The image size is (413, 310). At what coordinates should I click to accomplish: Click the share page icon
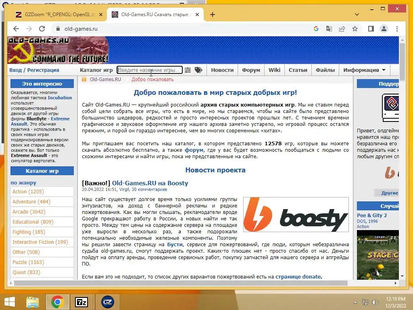[x=342, y=29]
